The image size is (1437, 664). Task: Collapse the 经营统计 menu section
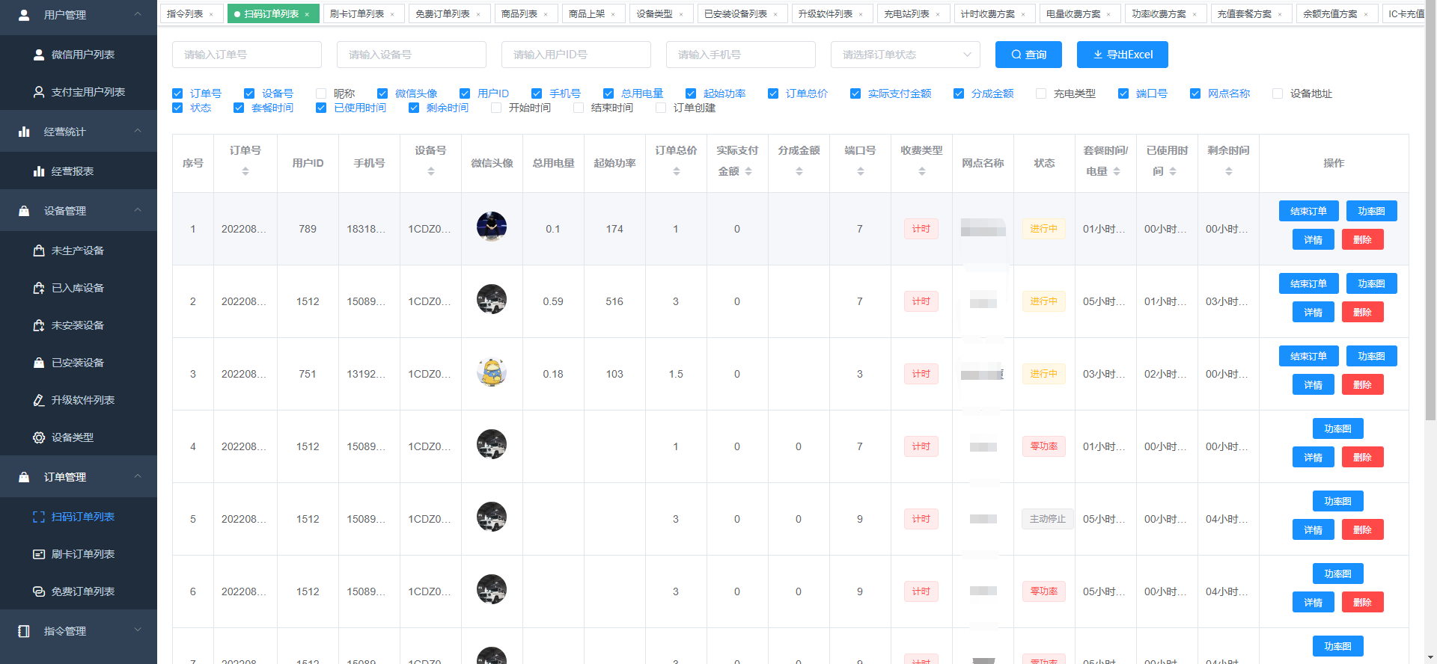click(x=138, y=131)
